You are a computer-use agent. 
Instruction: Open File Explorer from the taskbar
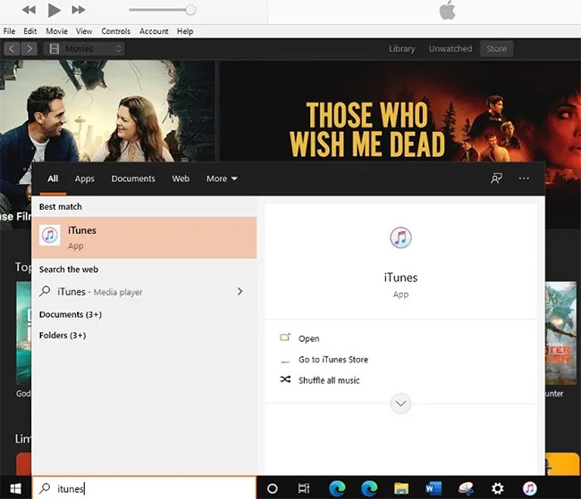401,488
